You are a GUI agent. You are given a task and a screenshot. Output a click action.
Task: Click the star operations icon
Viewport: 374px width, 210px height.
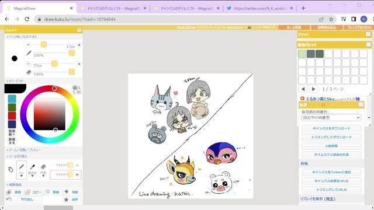(66, 199)
